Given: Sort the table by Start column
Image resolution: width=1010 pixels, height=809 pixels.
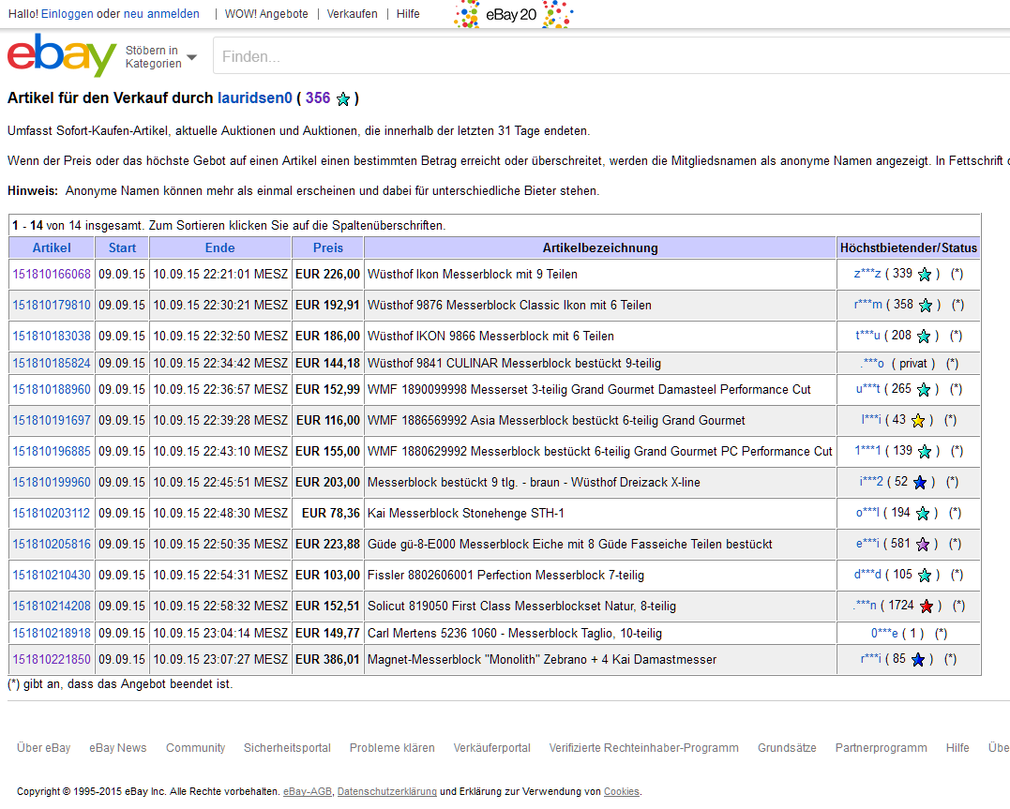Looking at the screenshot, I should 122,248.
